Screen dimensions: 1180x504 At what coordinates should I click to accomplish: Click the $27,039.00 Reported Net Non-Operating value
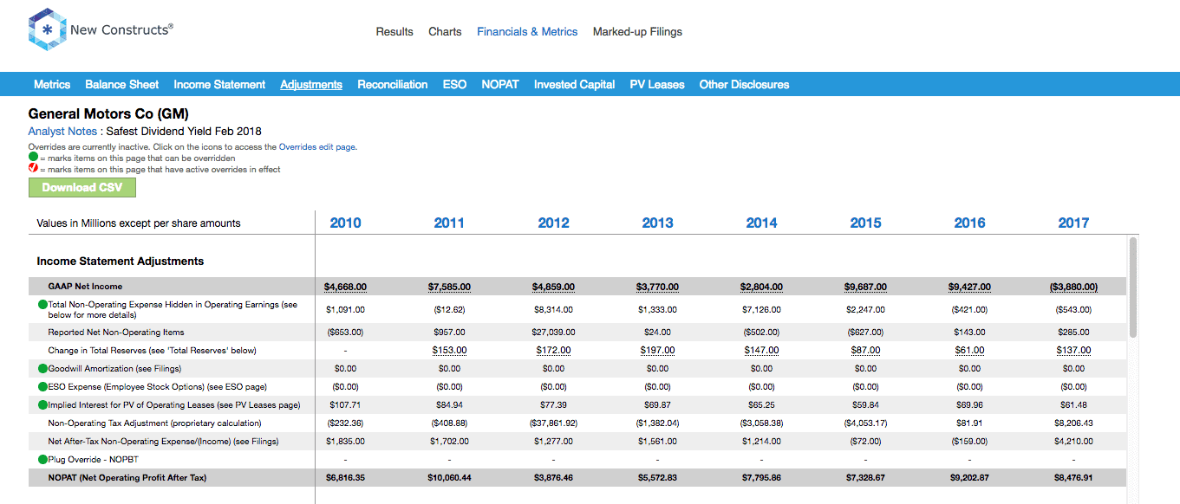(x=553, y=333)
